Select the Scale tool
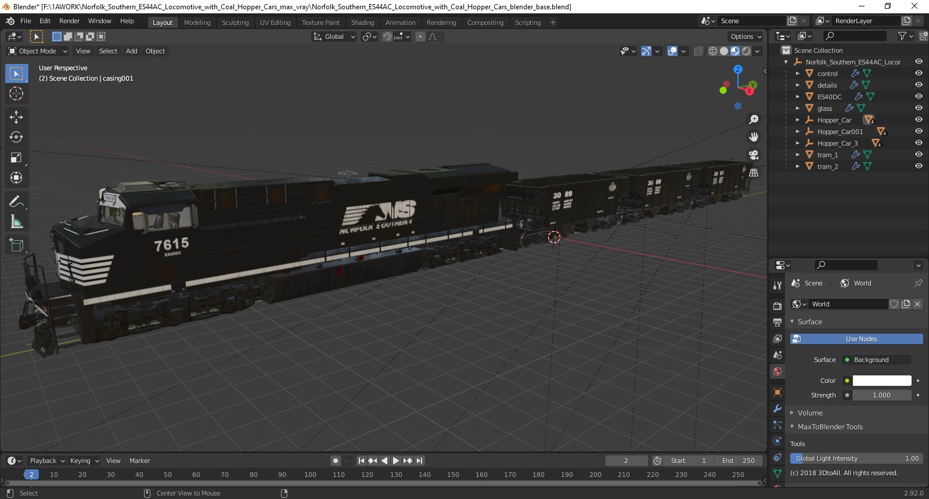 pyautogui.click(x=16, y=157)
